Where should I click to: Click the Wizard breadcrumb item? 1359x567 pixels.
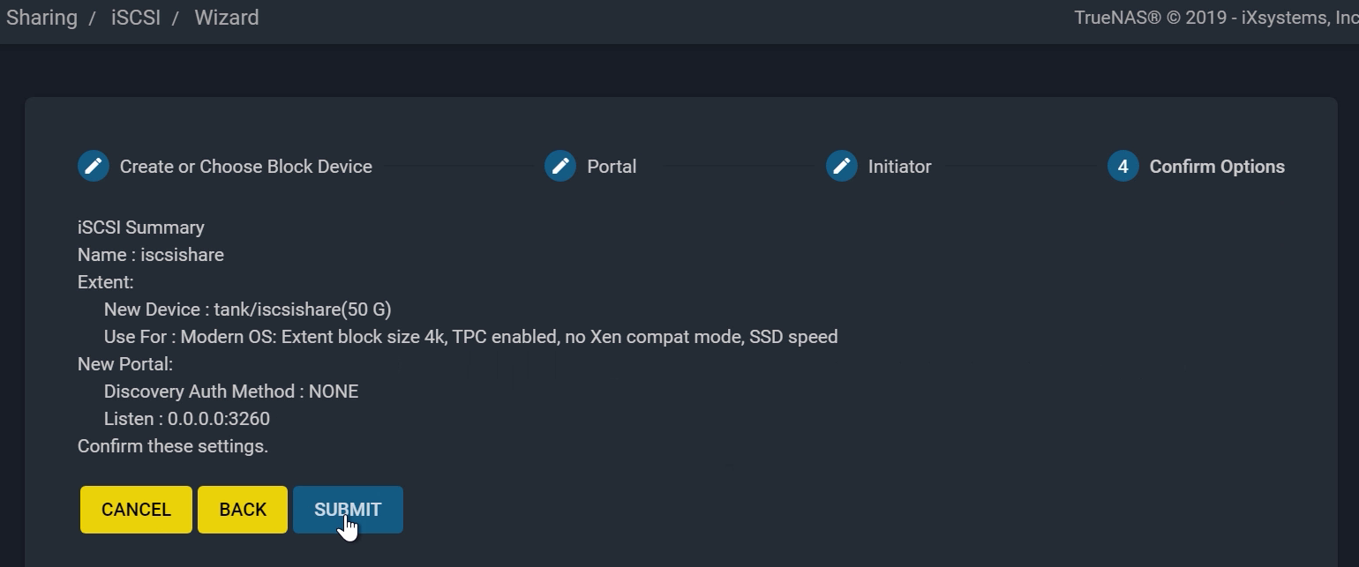coord(227,18)
